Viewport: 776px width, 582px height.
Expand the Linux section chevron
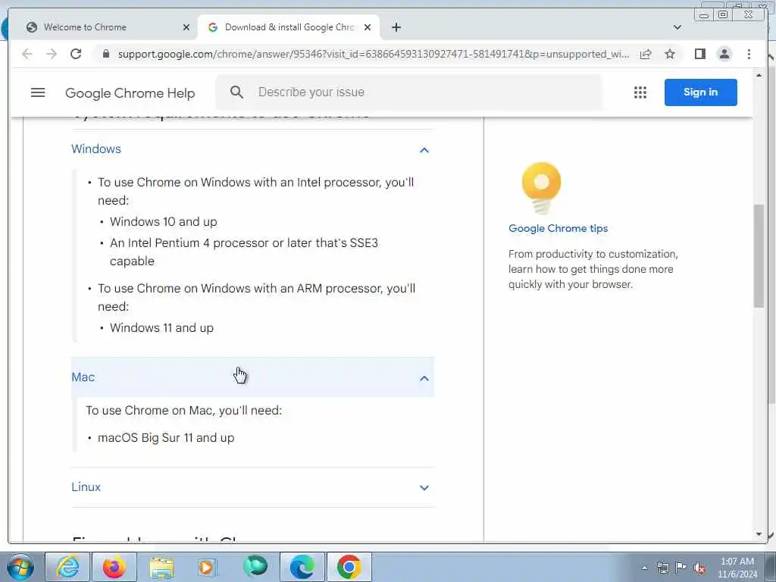[424, 488]
